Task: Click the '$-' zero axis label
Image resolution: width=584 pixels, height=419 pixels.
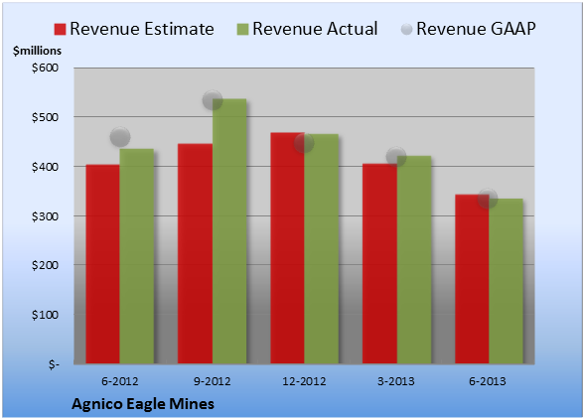Action: pos(54,364)
